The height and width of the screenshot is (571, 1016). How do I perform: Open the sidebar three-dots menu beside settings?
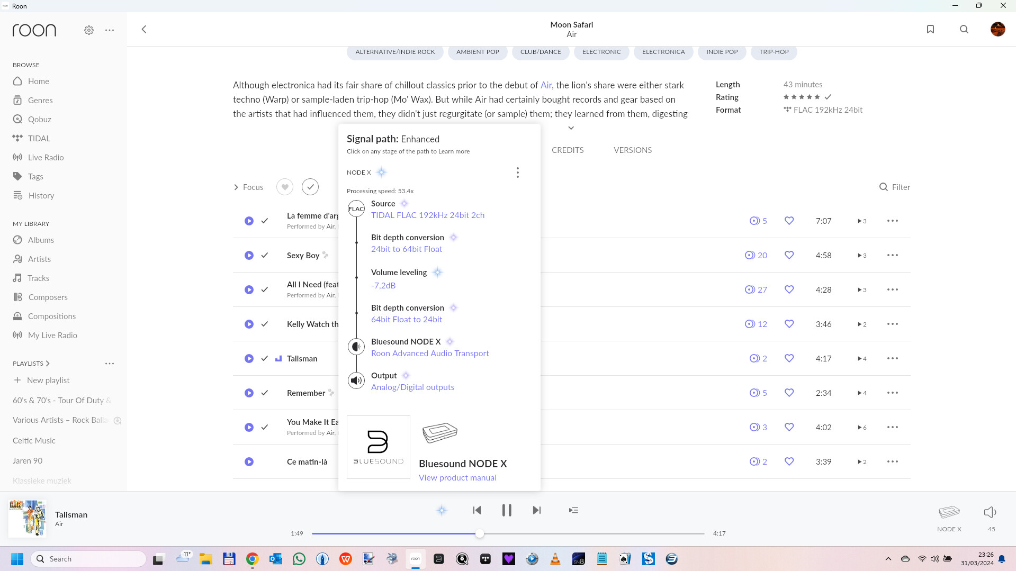pos(110,30)
